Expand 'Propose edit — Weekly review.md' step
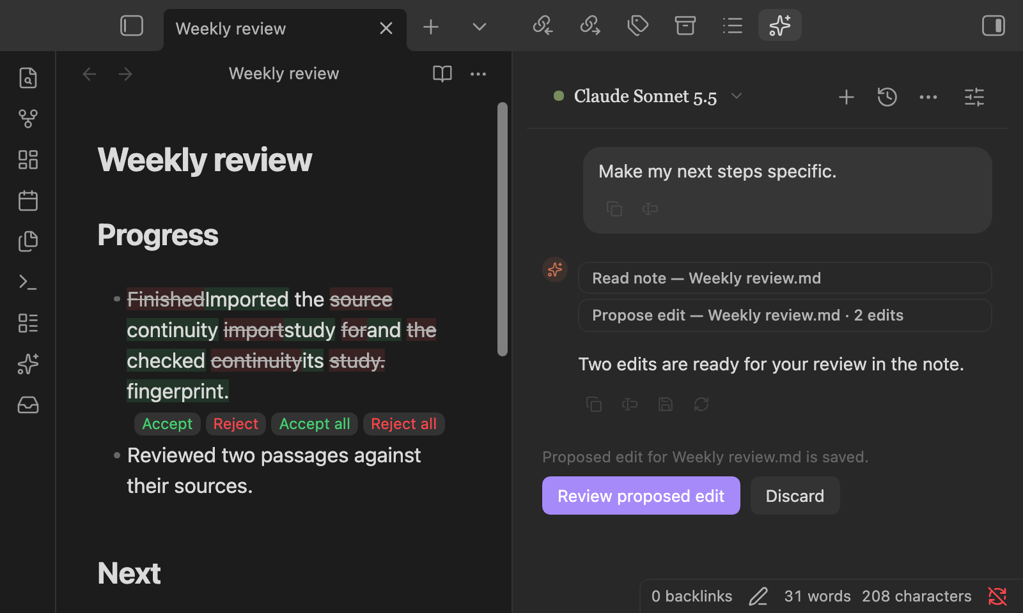 tap(785, 315)
